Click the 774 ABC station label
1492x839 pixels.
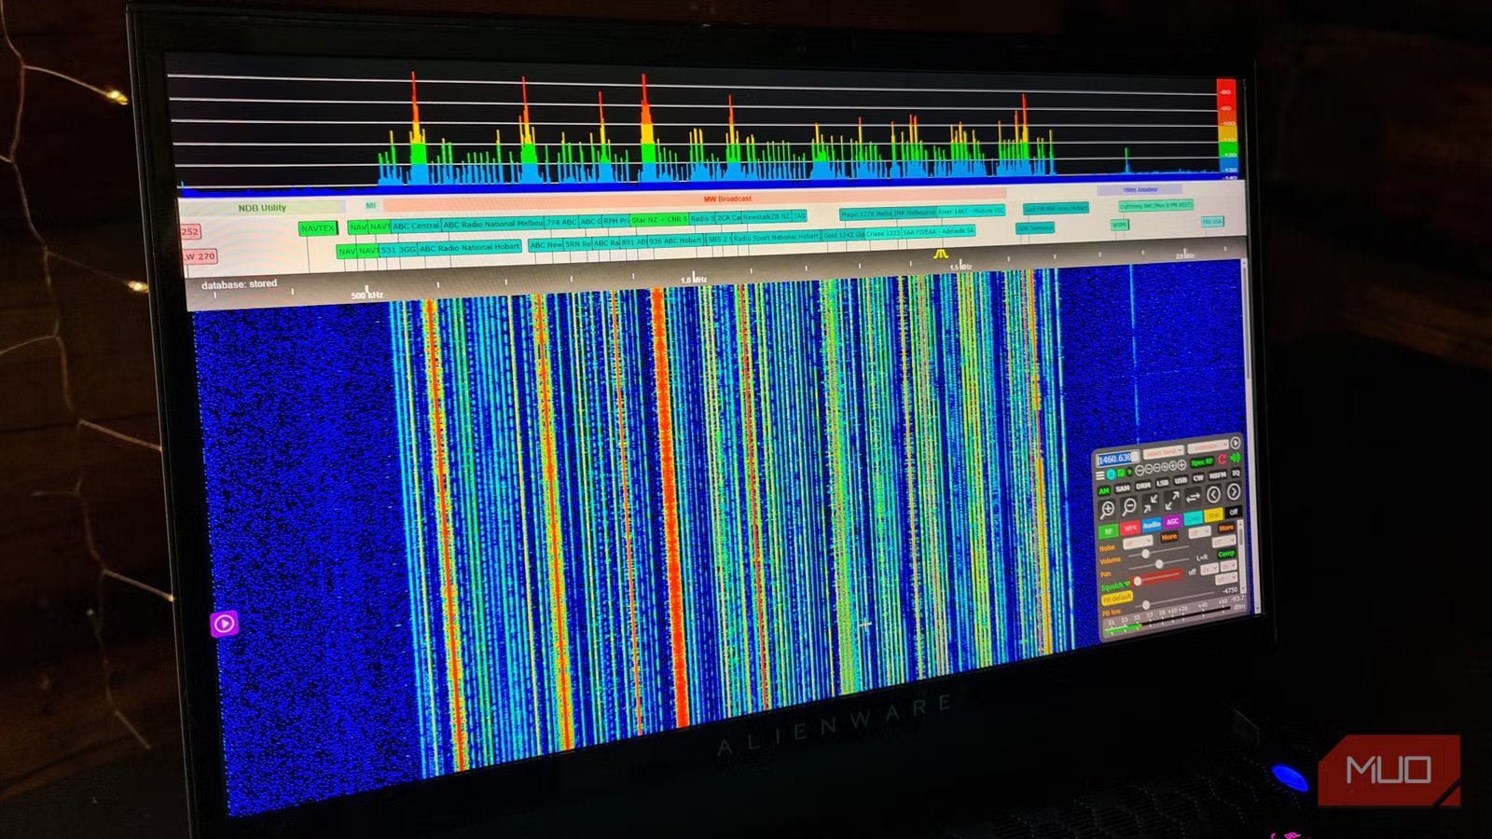point(561,222)
